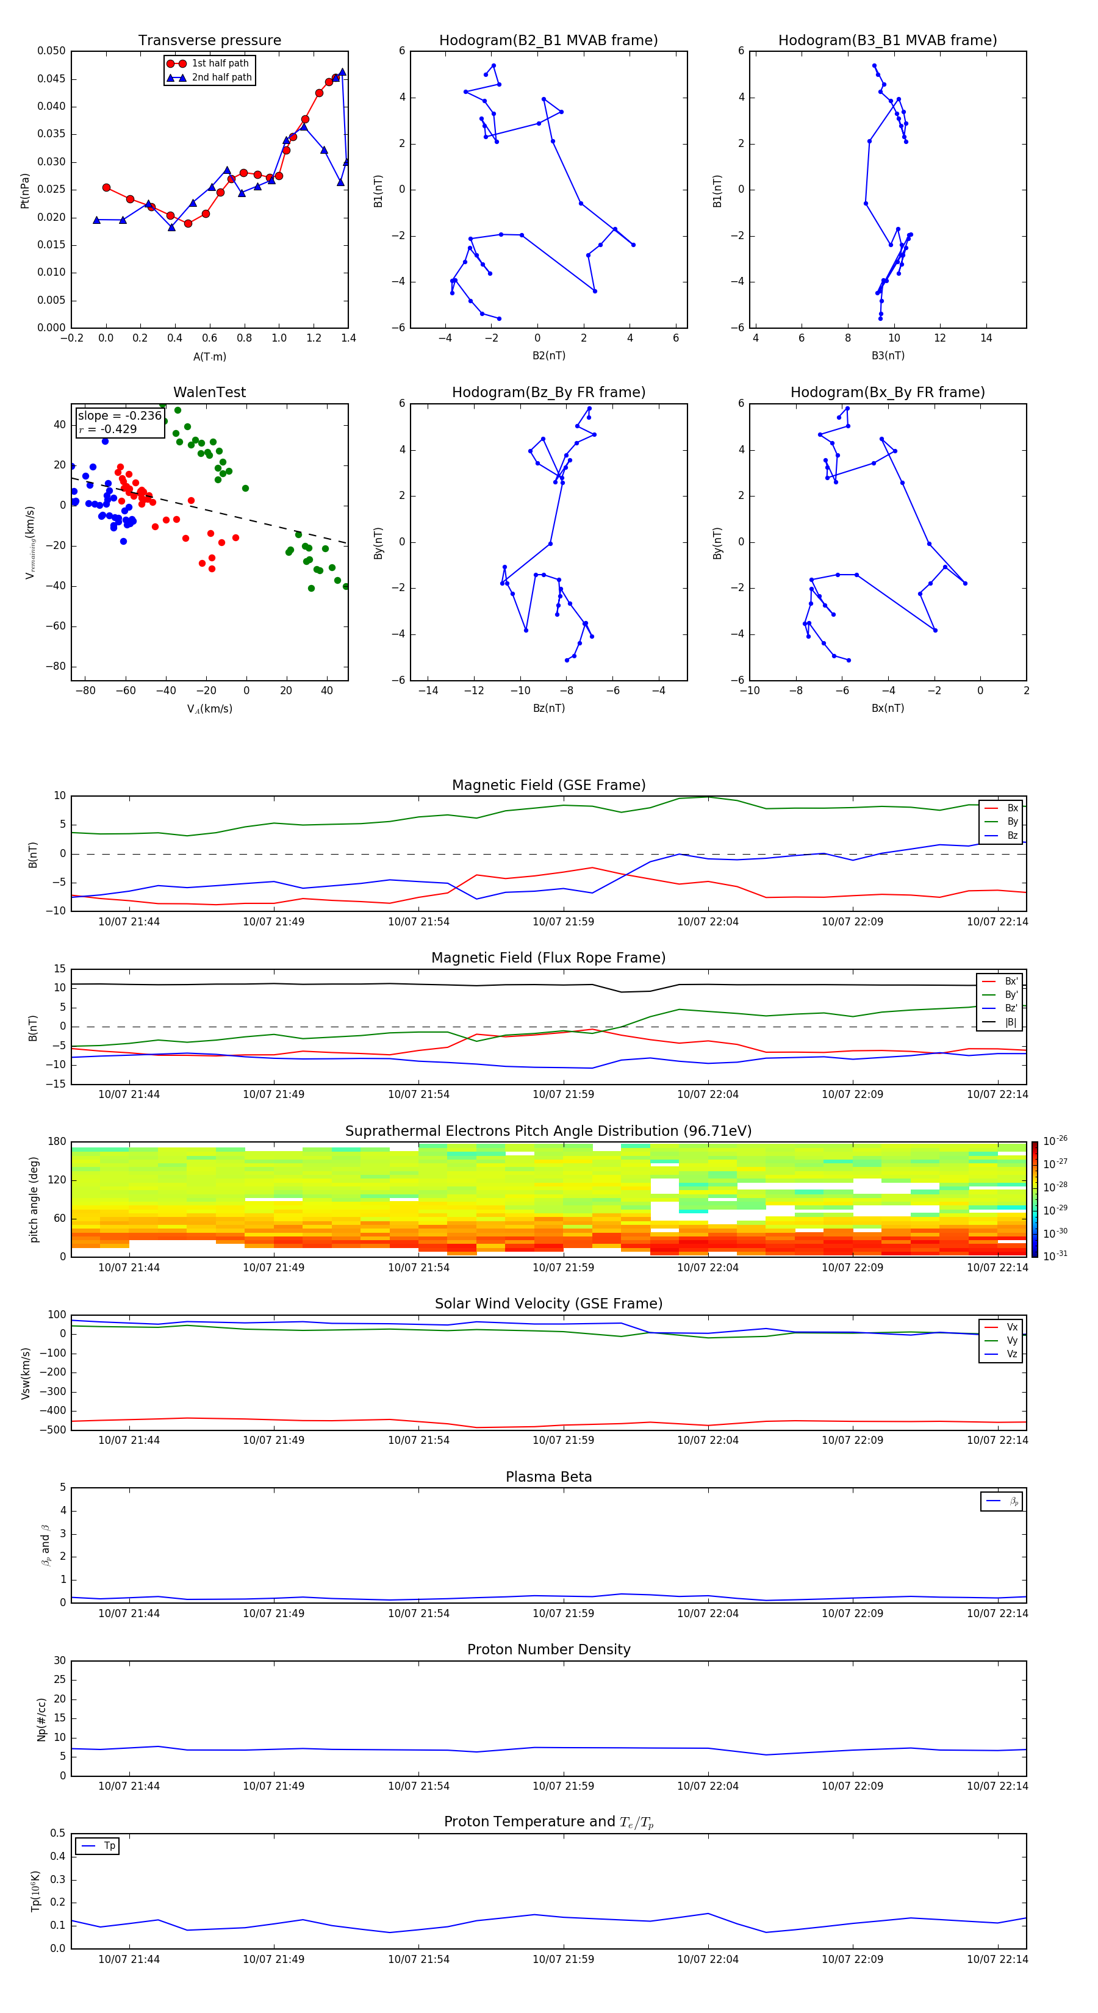Click the "Plasma Beta" panel title
The image size is (1098, 2013).
(x=548, y=1477)
